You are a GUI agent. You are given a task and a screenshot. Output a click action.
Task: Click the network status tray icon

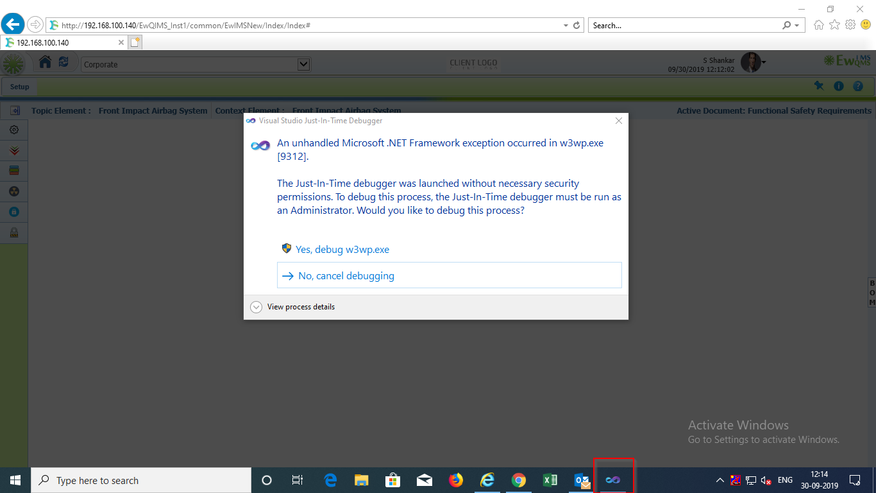tap(751, 480)
